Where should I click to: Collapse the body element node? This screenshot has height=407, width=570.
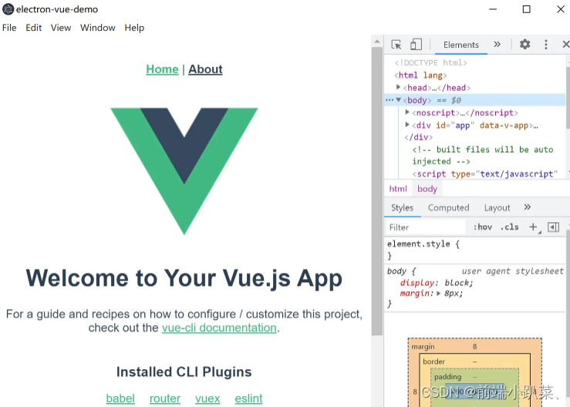click(x=399, y=99)
